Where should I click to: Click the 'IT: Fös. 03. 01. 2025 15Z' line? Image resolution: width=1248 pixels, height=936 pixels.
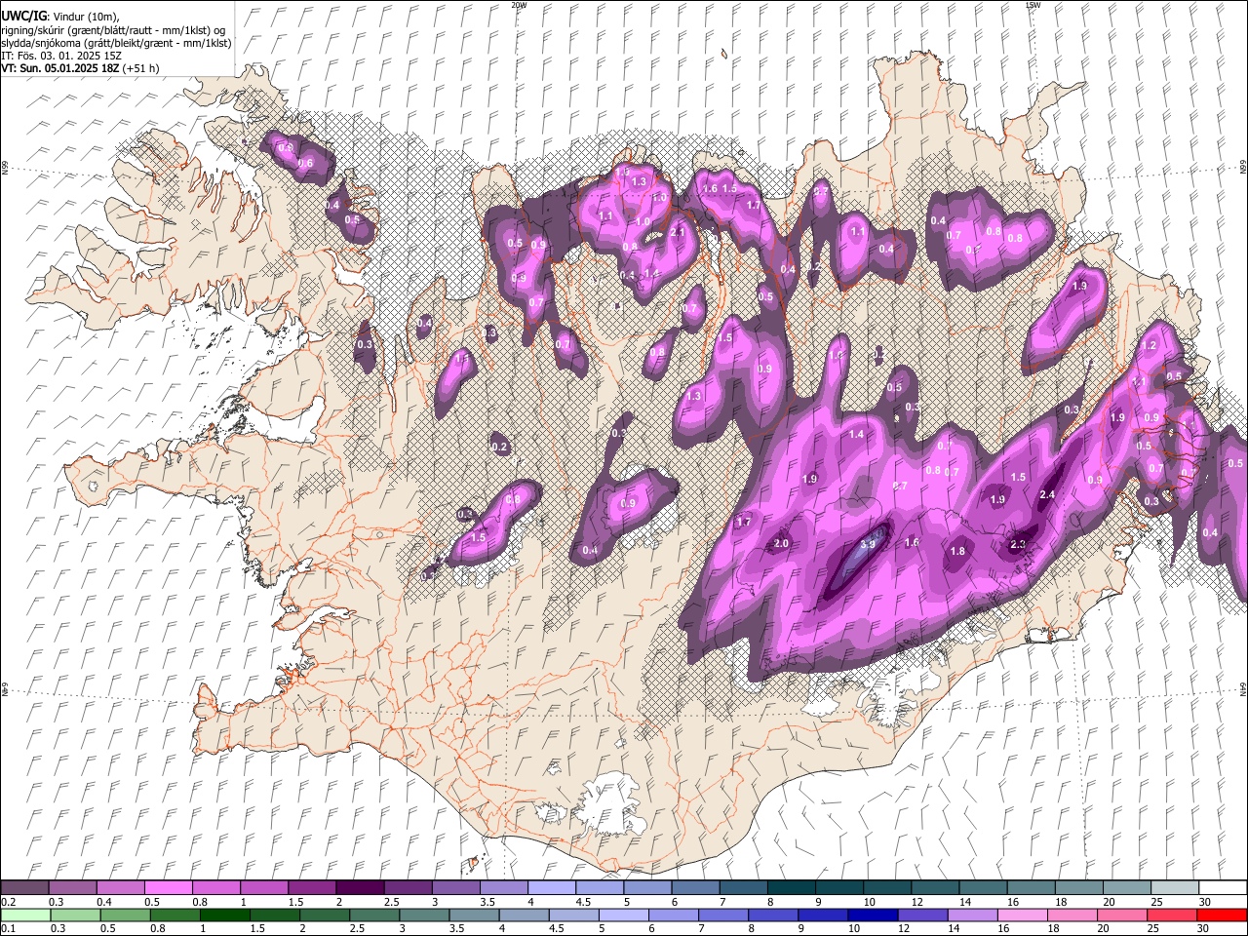pos(61,56)
